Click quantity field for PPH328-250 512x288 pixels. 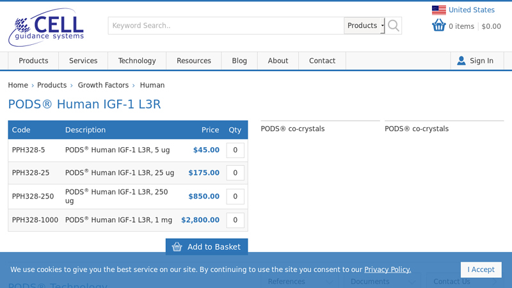[x=235, y=196]
